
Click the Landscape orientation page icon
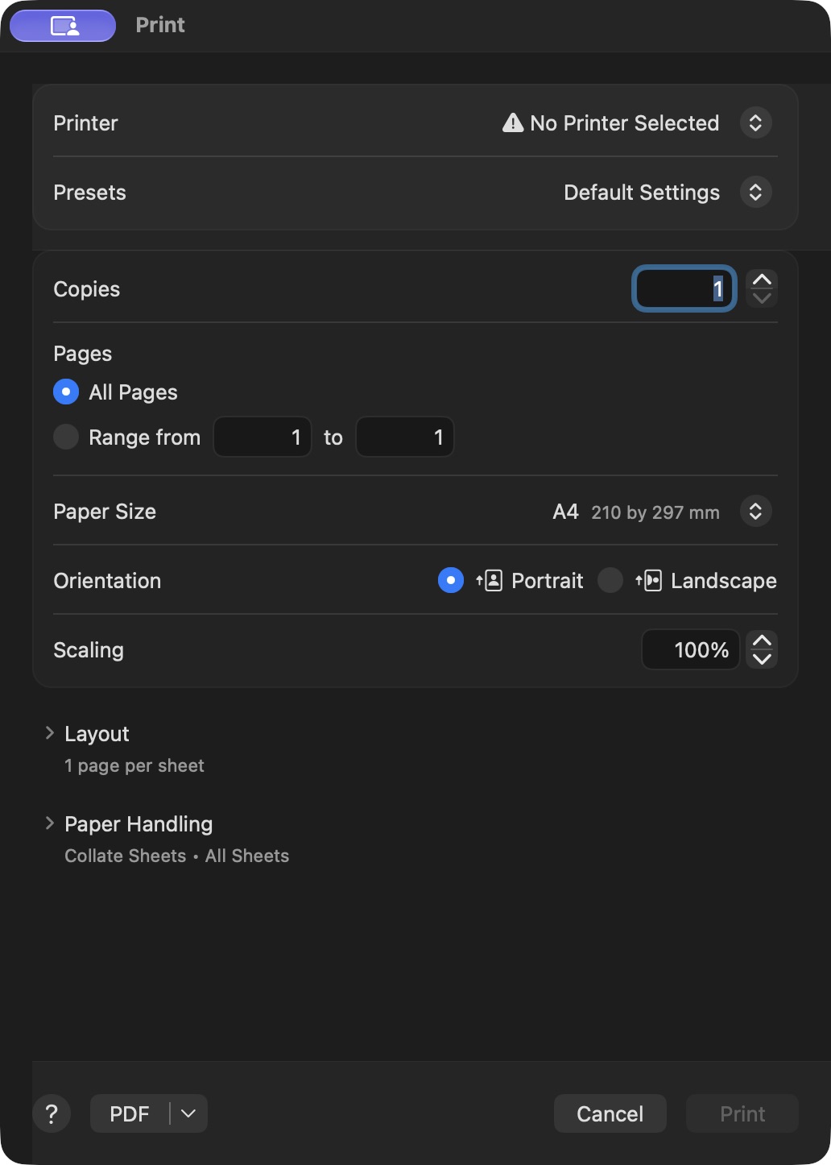[648, 581]
